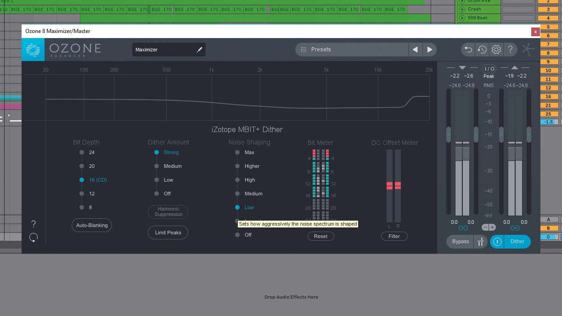This screenshot has width=562, height=316.
Task: Toggle Auto-Blanking button
Action: click(92, 225)
